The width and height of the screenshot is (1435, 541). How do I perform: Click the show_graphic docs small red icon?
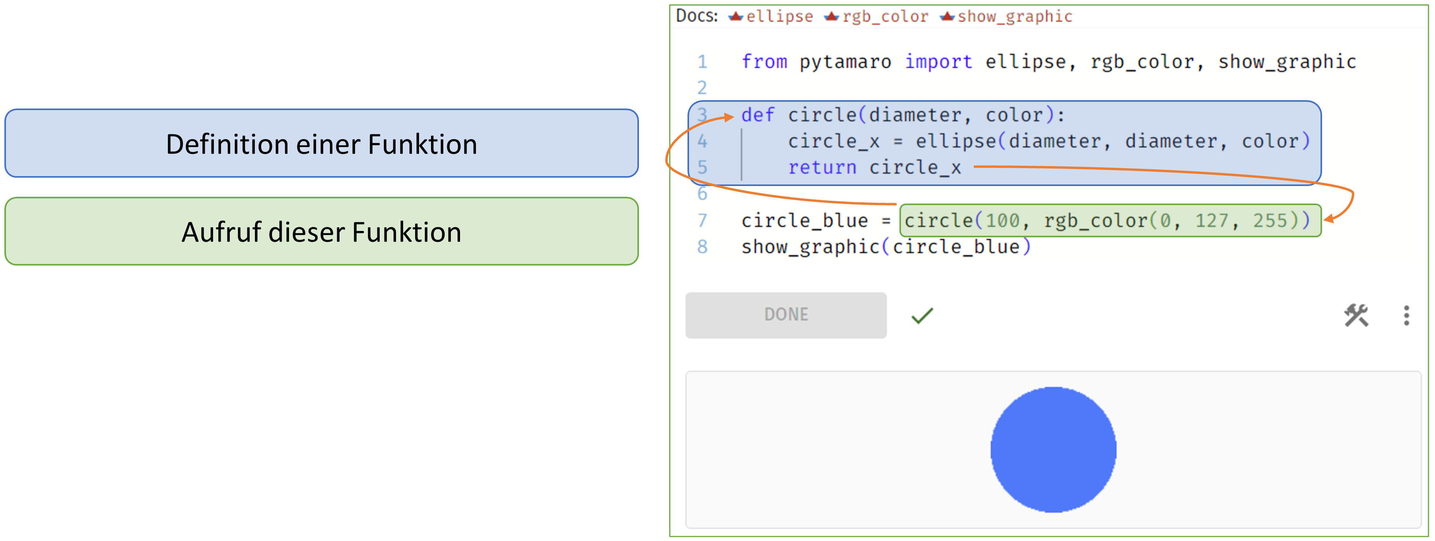[948, 16]
